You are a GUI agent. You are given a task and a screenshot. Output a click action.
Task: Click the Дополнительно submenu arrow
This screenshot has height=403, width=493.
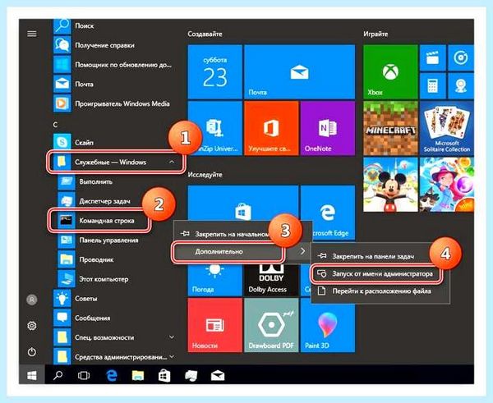point(302,251)
